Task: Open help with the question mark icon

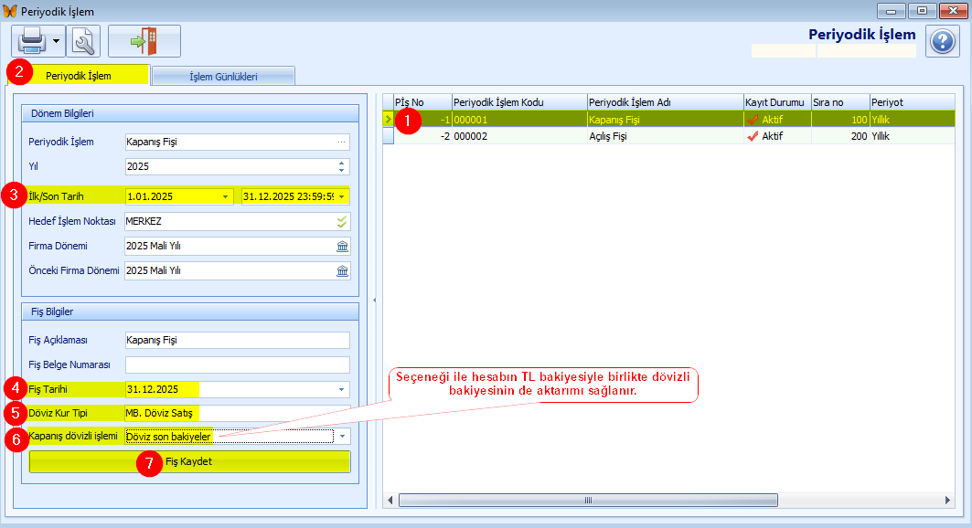Action: (x=942, y=41)
